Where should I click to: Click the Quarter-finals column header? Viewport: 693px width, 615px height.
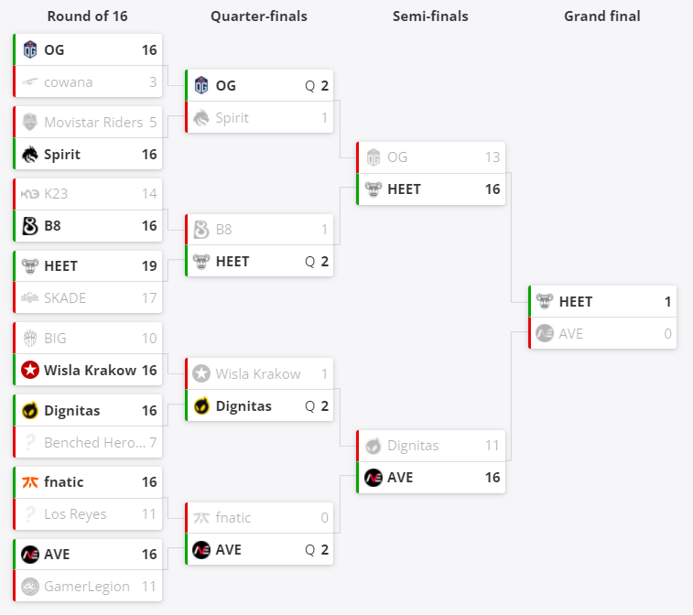click(x=259, y=16)
